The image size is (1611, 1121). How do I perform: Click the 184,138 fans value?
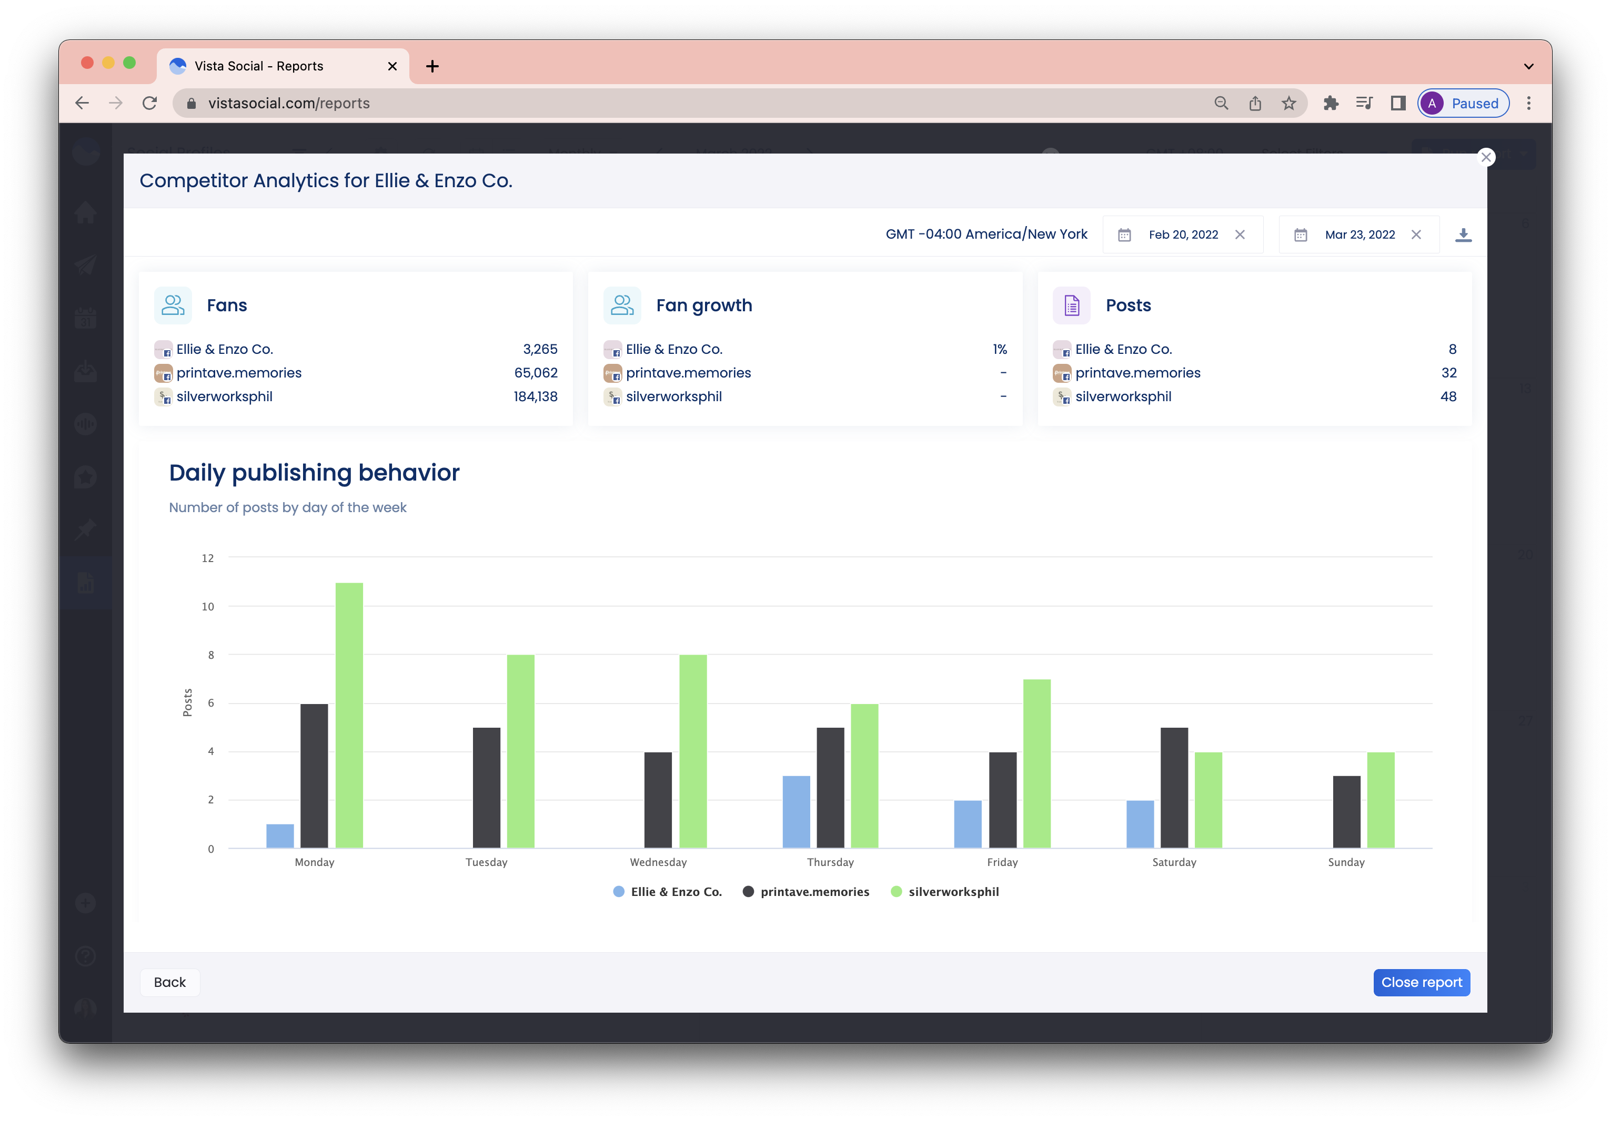pos(536,397)
